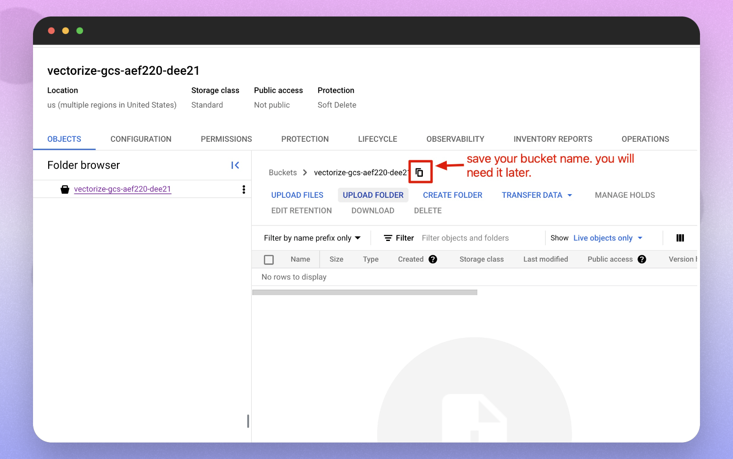Click the No rows to display message
Image resolution: width=733 pixels, height=459 pixels.
[294, 277]
